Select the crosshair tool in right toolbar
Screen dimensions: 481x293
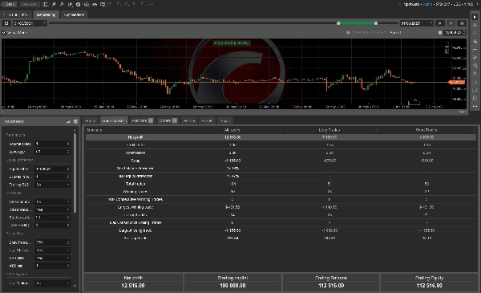tap(475, 25)
